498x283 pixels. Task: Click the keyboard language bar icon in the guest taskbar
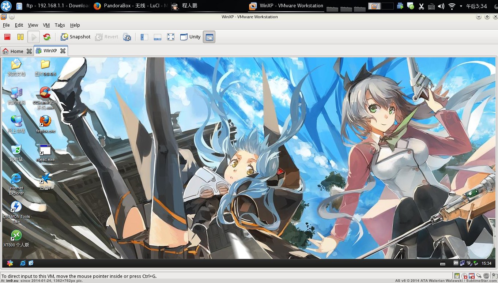(443, 263)
